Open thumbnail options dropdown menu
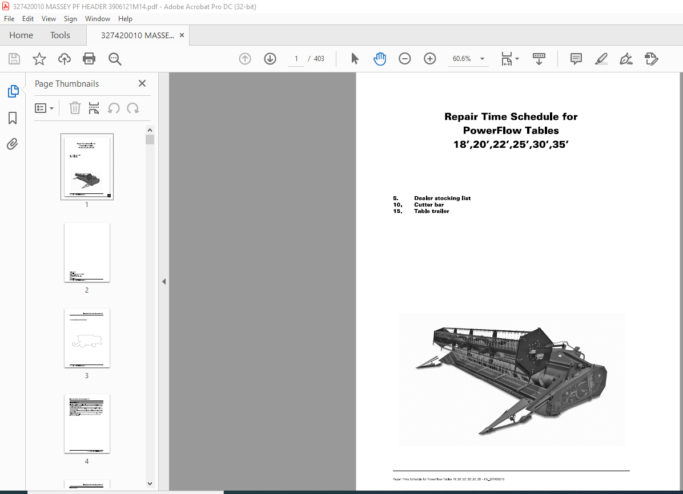The width and height of the screenshot is (683, 494). (44, 108)
